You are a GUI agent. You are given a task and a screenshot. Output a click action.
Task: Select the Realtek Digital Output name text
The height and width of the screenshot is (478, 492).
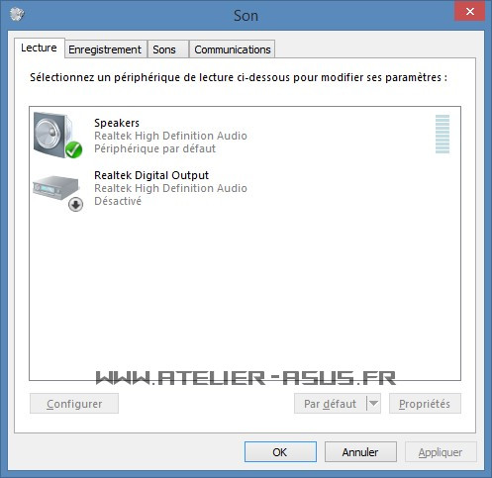click(151, 175)
